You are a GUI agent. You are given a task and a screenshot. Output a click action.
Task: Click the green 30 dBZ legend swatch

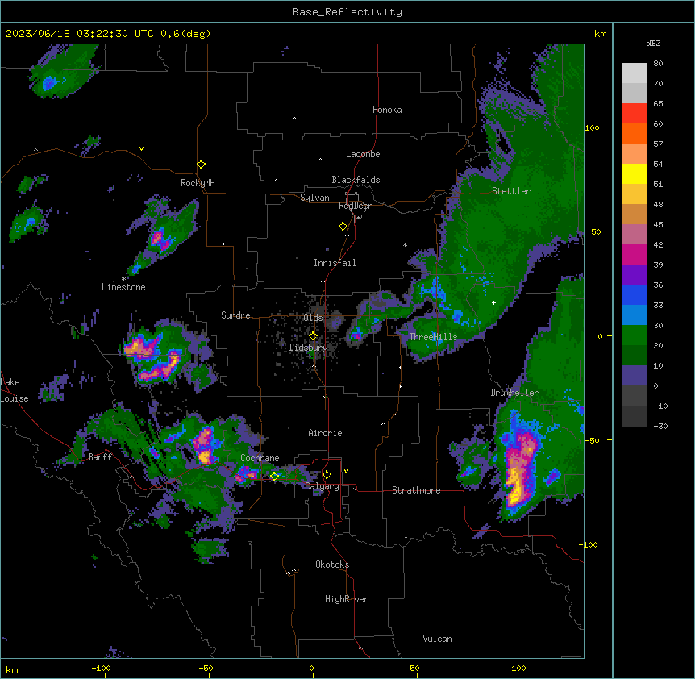click(x=634, y=335)
